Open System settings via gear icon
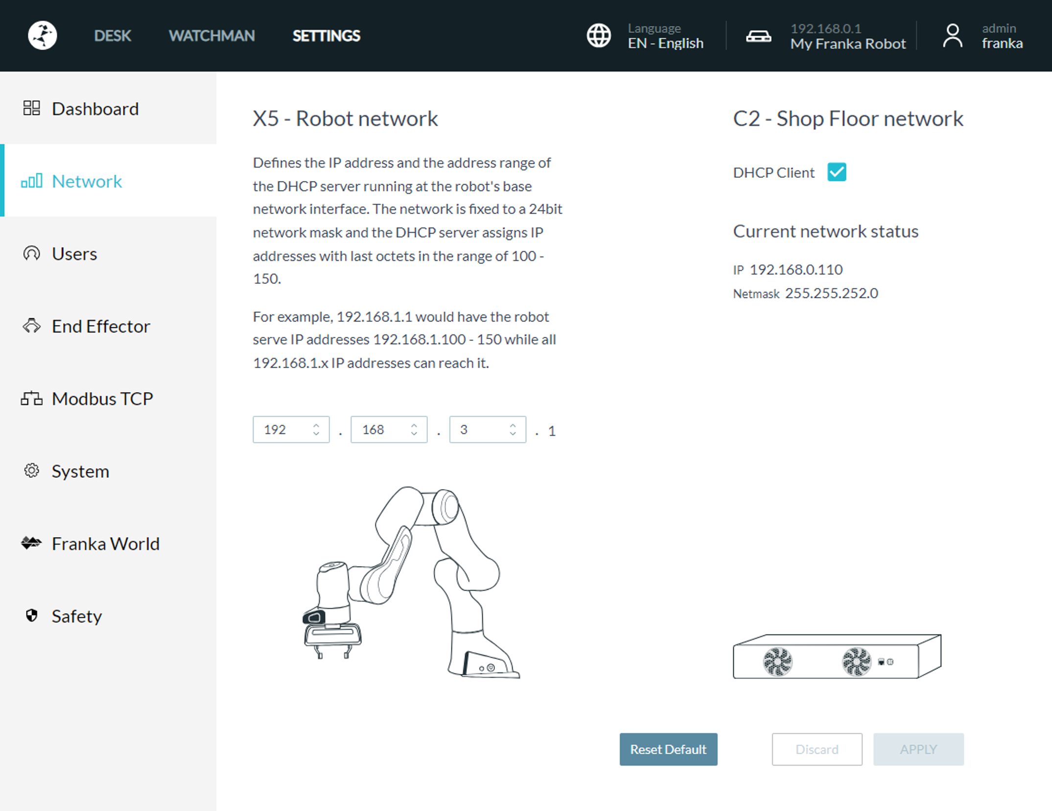The width and height of the screenshot is (1052, 811). [31, 471]
